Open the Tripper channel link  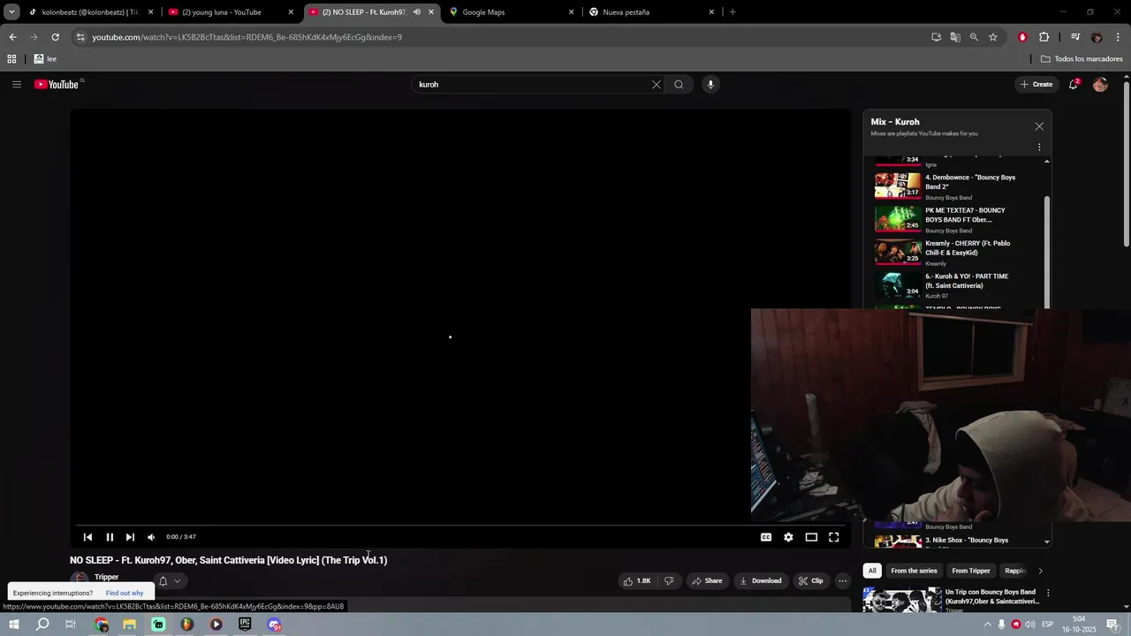click(106, 577)
